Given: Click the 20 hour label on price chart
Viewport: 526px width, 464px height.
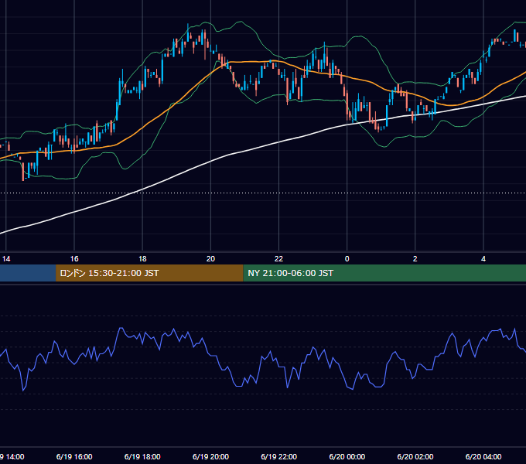Looking at the screenshot, I should pyautogui.click(x=210, y=259).
